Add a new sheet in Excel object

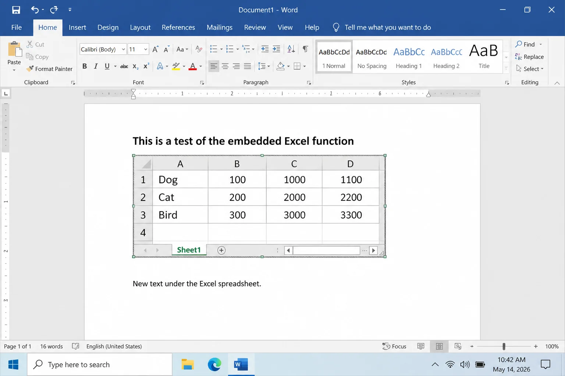click(221, 250)
